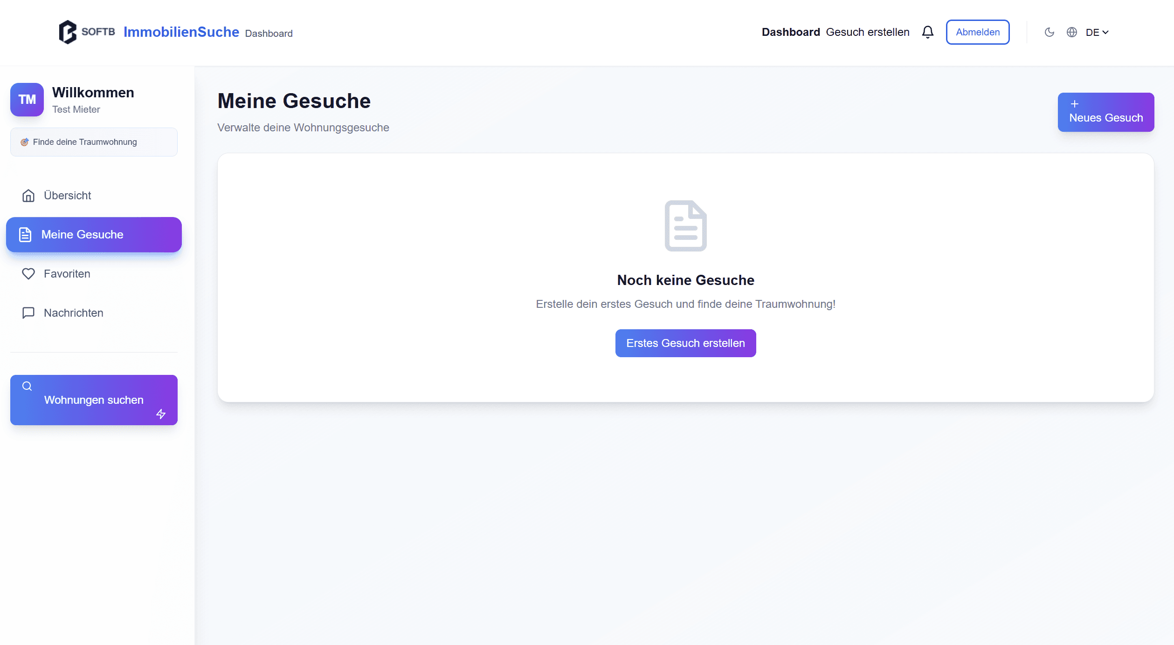Toggle dark mode moon icon
The image size is (1174, 645).
point(1049,32)
